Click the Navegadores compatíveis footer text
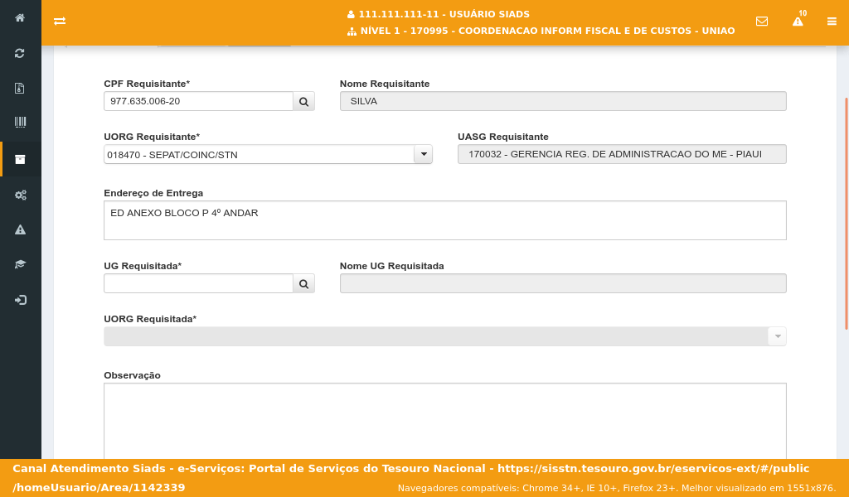Image resolution: width=849 pixels, height=497 pixels. (617, 488)
